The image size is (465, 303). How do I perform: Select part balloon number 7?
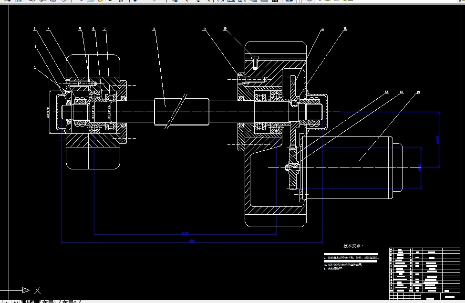(x=104, y=29)
